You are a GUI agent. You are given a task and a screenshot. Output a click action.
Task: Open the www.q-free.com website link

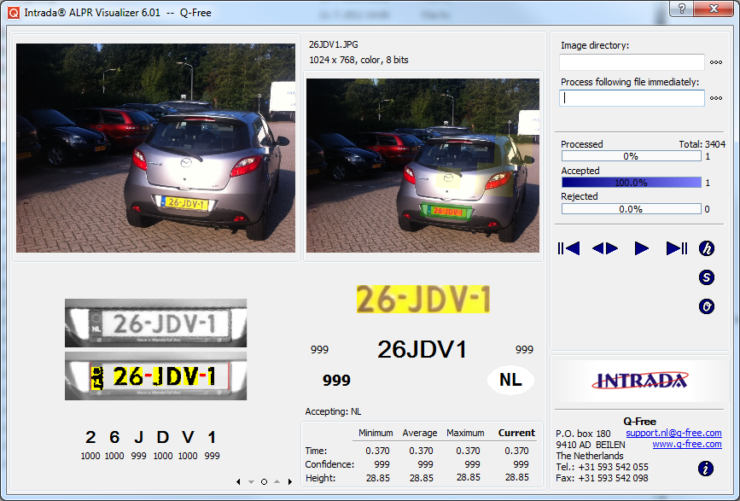pos(687,445)
